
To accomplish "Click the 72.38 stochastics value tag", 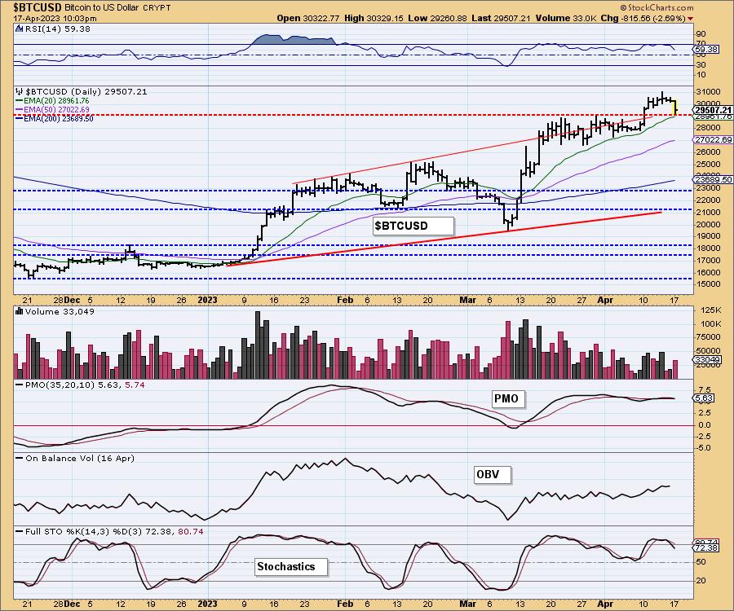I will [707, 547].
